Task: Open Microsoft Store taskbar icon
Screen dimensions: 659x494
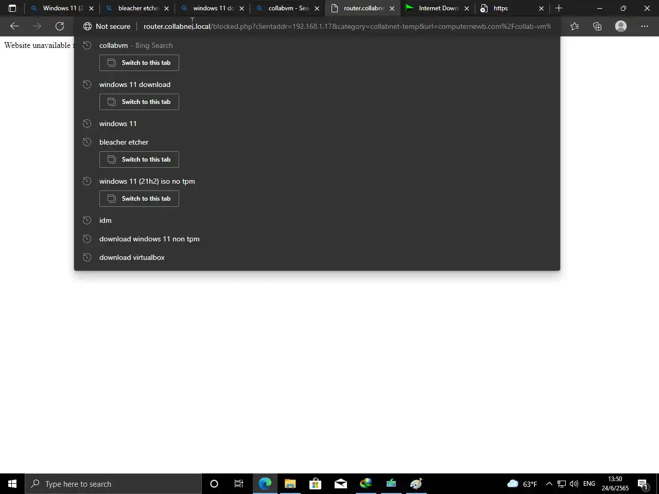Action: pyautogui.click(x=315, y=484)
